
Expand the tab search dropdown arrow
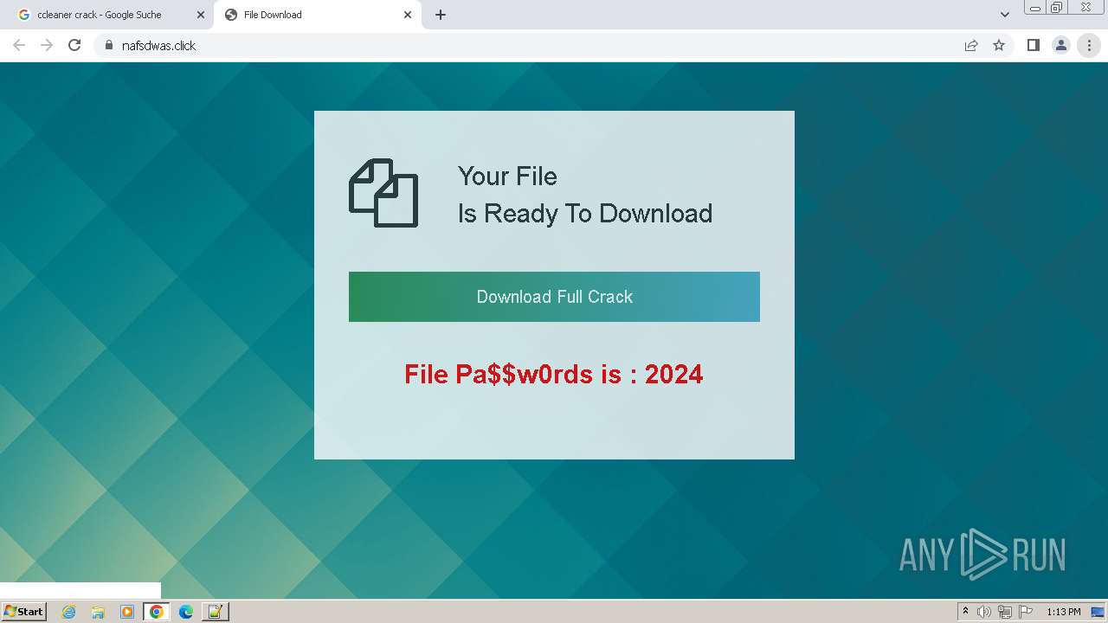click(1004, 15)
